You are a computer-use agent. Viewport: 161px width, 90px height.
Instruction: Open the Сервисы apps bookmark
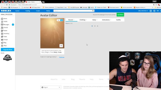pos(4,7)
